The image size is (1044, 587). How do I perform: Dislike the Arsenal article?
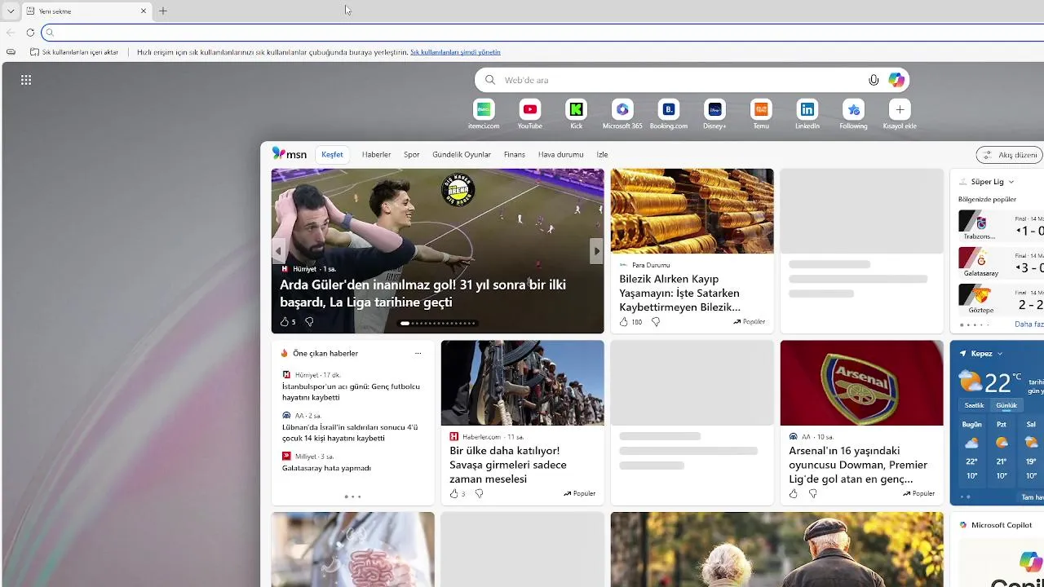coord(813,493)
